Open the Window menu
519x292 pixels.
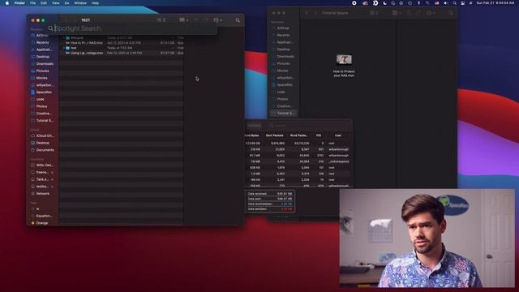point(80,3)
